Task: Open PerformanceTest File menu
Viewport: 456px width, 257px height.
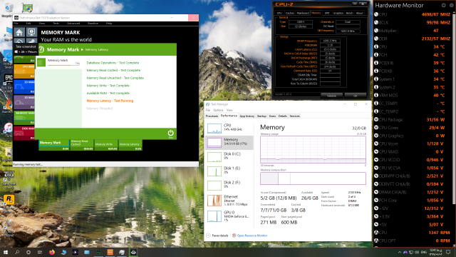Action: tap(16, 24)
